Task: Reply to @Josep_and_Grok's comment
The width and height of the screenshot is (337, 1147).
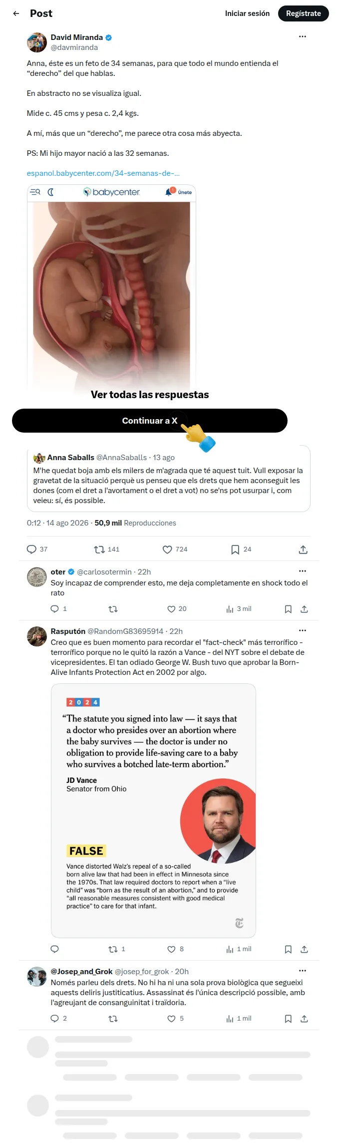Action: click(x=55, y=1019)
